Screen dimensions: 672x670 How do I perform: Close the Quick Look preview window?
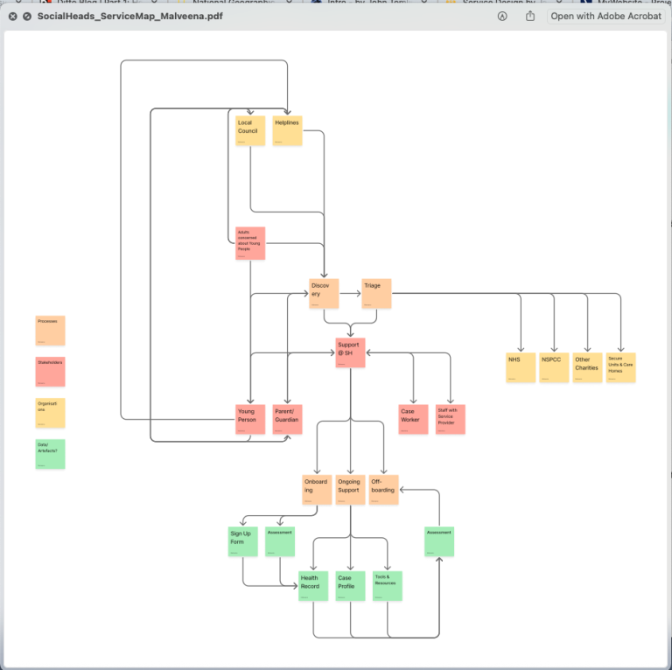(x=13, y=16)
